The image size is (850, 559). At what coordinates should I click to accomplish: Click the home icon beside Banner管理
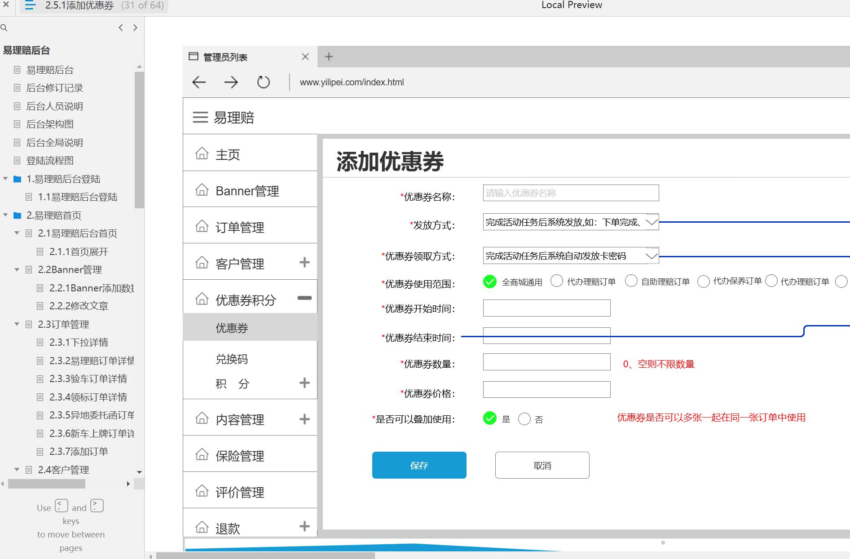click(202, 190)
